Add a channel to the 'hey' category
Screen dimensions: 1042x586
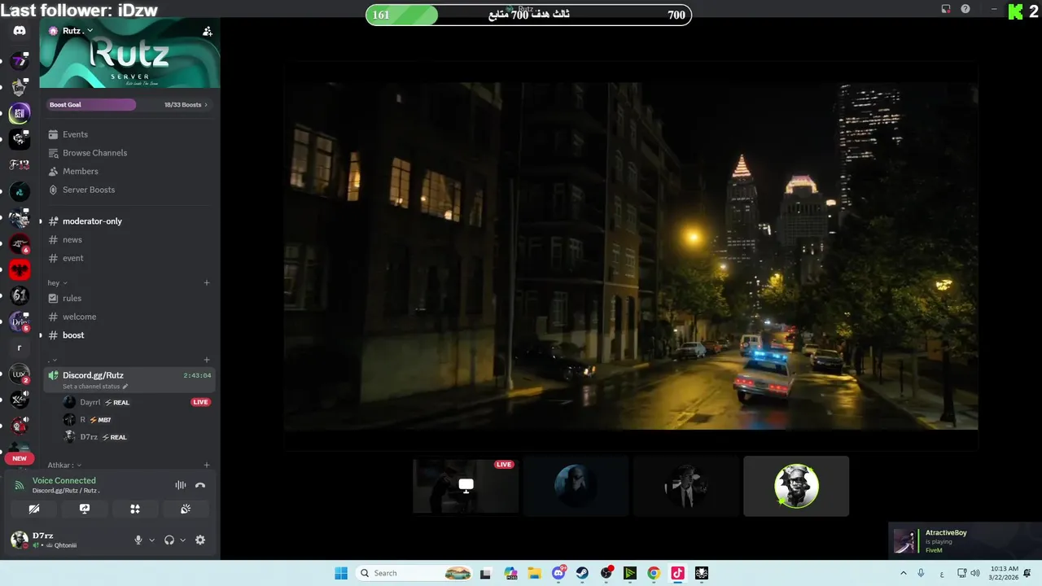(207, 282)
